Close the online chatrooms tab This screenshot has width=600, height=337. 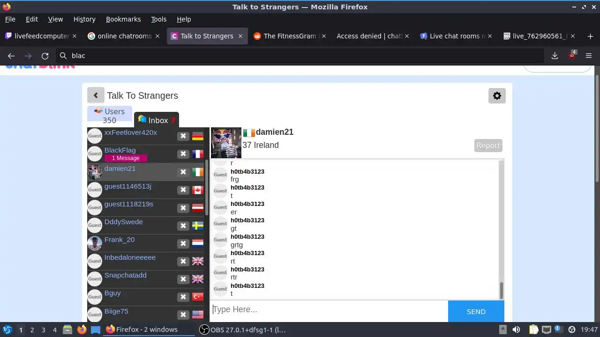point(157,36)
